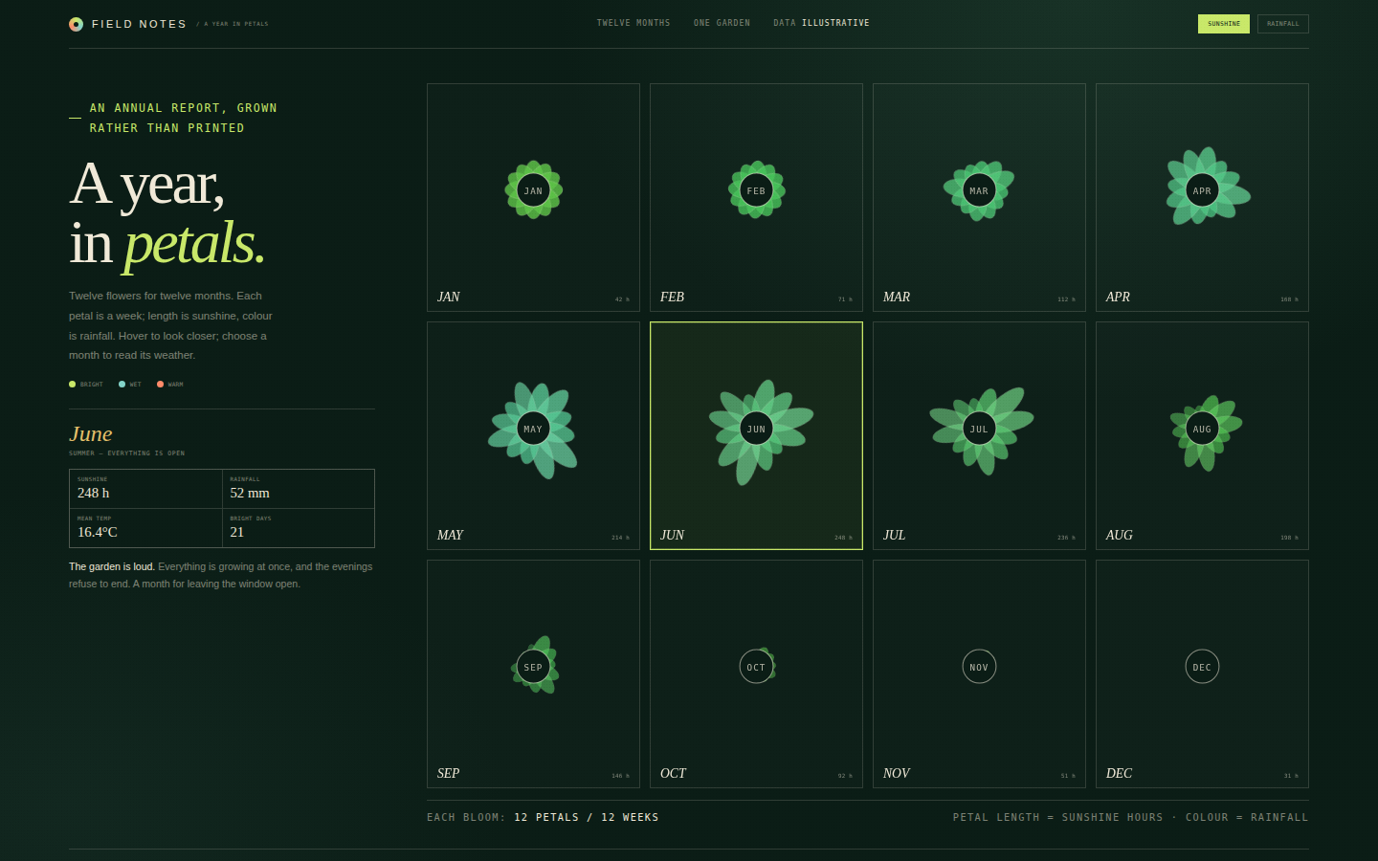1378x861 pixels.
Task: Choose the APR flower bloom
Action: point(1206,187)
